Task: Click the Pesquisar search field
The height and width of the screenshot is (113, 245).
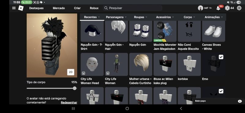Action: 133,8
